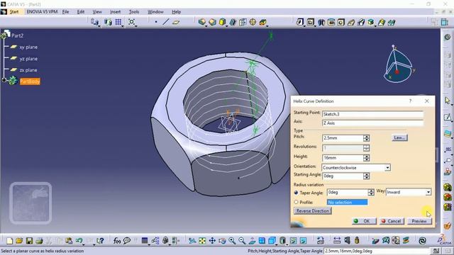Click the Pitch 2.5mm input field
Viewport: 454px width, 255px height.
(x=343, y=138)
